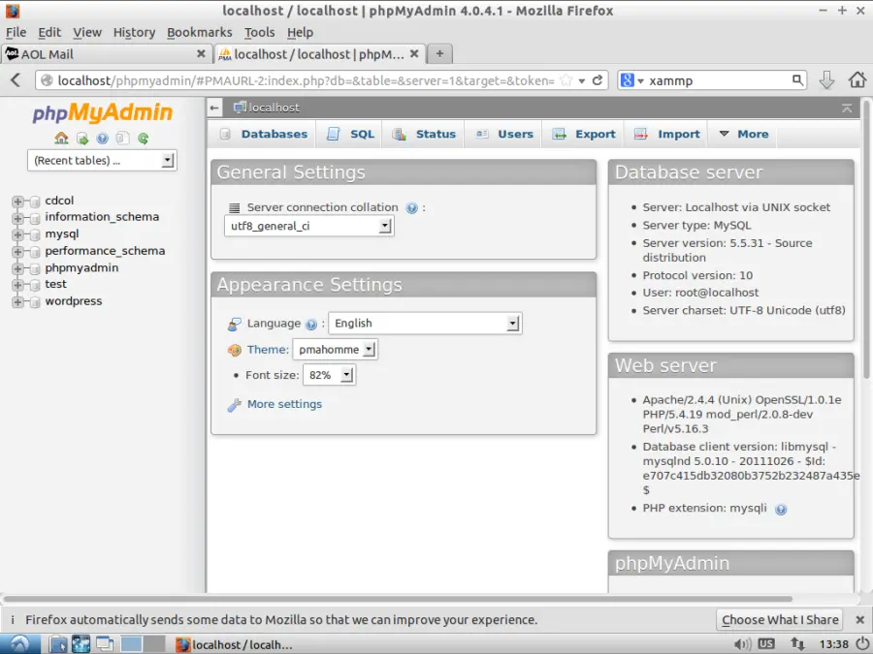Open a new browser tab with plus button
This screenshot has width=873, height=654.
[439, 54]
